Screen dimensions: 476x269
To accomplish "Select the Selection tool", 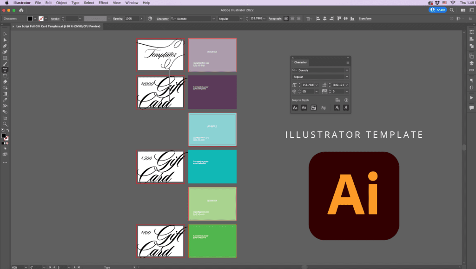I will click(5, 34).
